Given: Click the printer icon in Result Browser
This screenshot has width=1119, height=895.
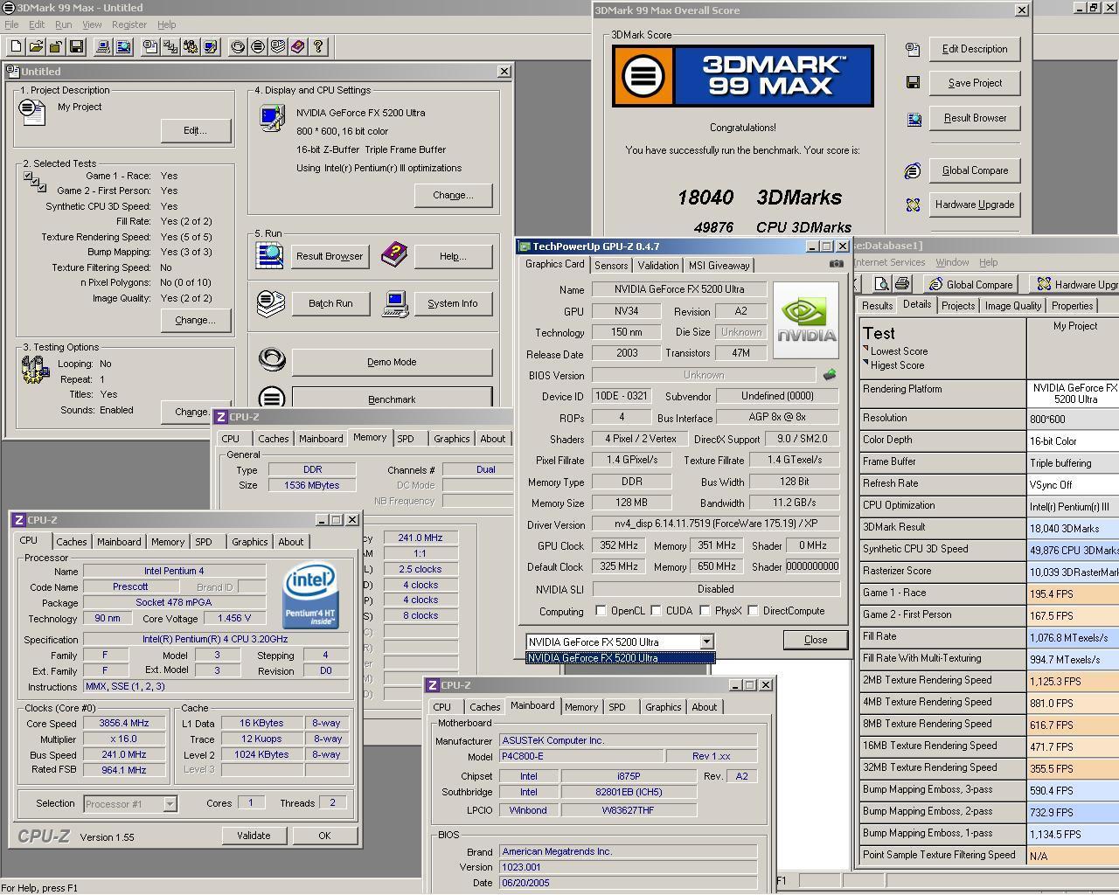Looking at the screenshot, I should pos(901,284).
